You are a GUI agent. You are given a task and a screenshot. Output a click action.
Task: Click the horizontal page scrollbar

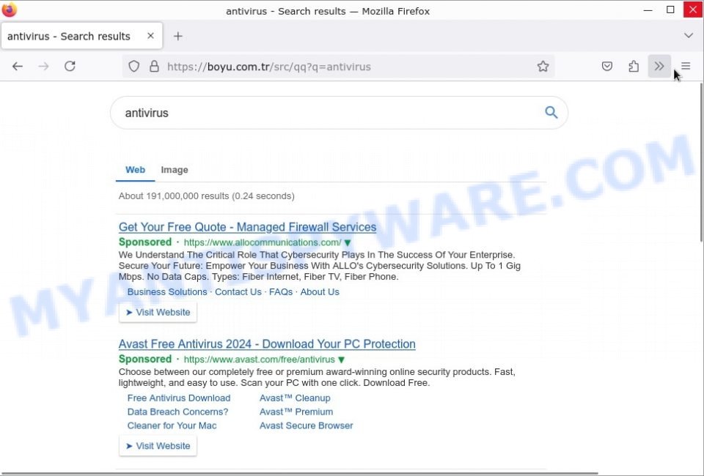pos(299,473)
